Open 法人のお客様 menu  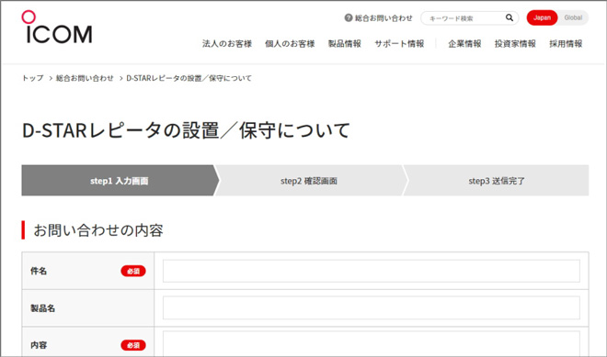point(227,44)
